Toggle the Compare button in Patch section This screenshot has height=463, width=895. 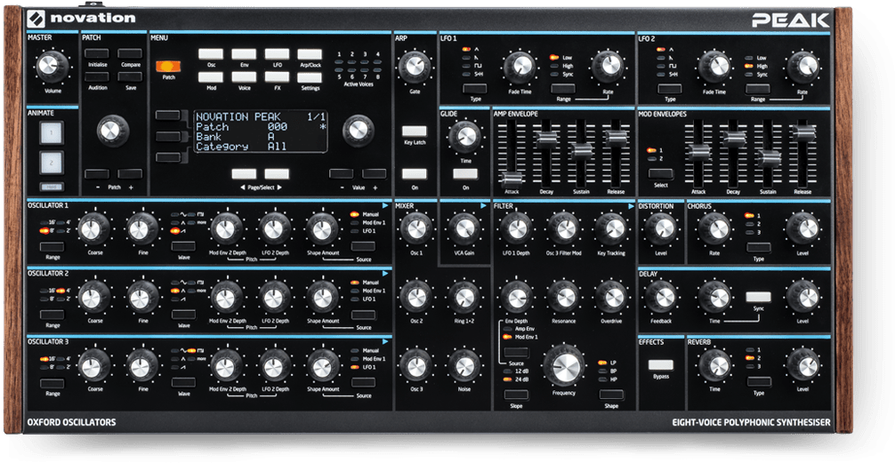[130, 53]
